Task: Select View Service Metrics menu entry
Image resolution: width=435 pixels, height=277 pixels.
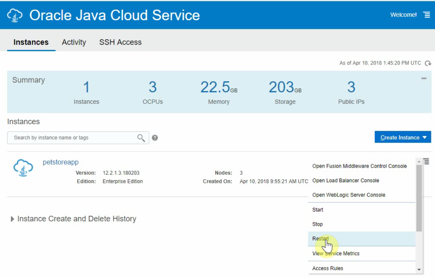Action: [362, 254]
